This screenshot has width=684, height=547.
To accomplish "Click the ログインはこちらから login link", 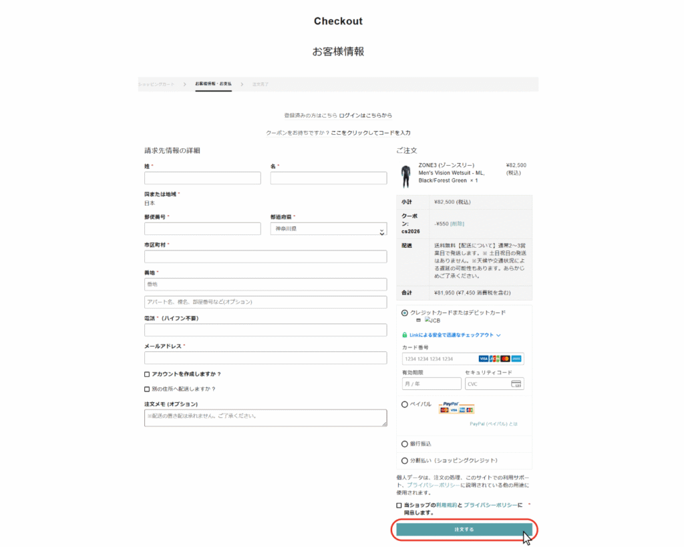I will [365, 115].
